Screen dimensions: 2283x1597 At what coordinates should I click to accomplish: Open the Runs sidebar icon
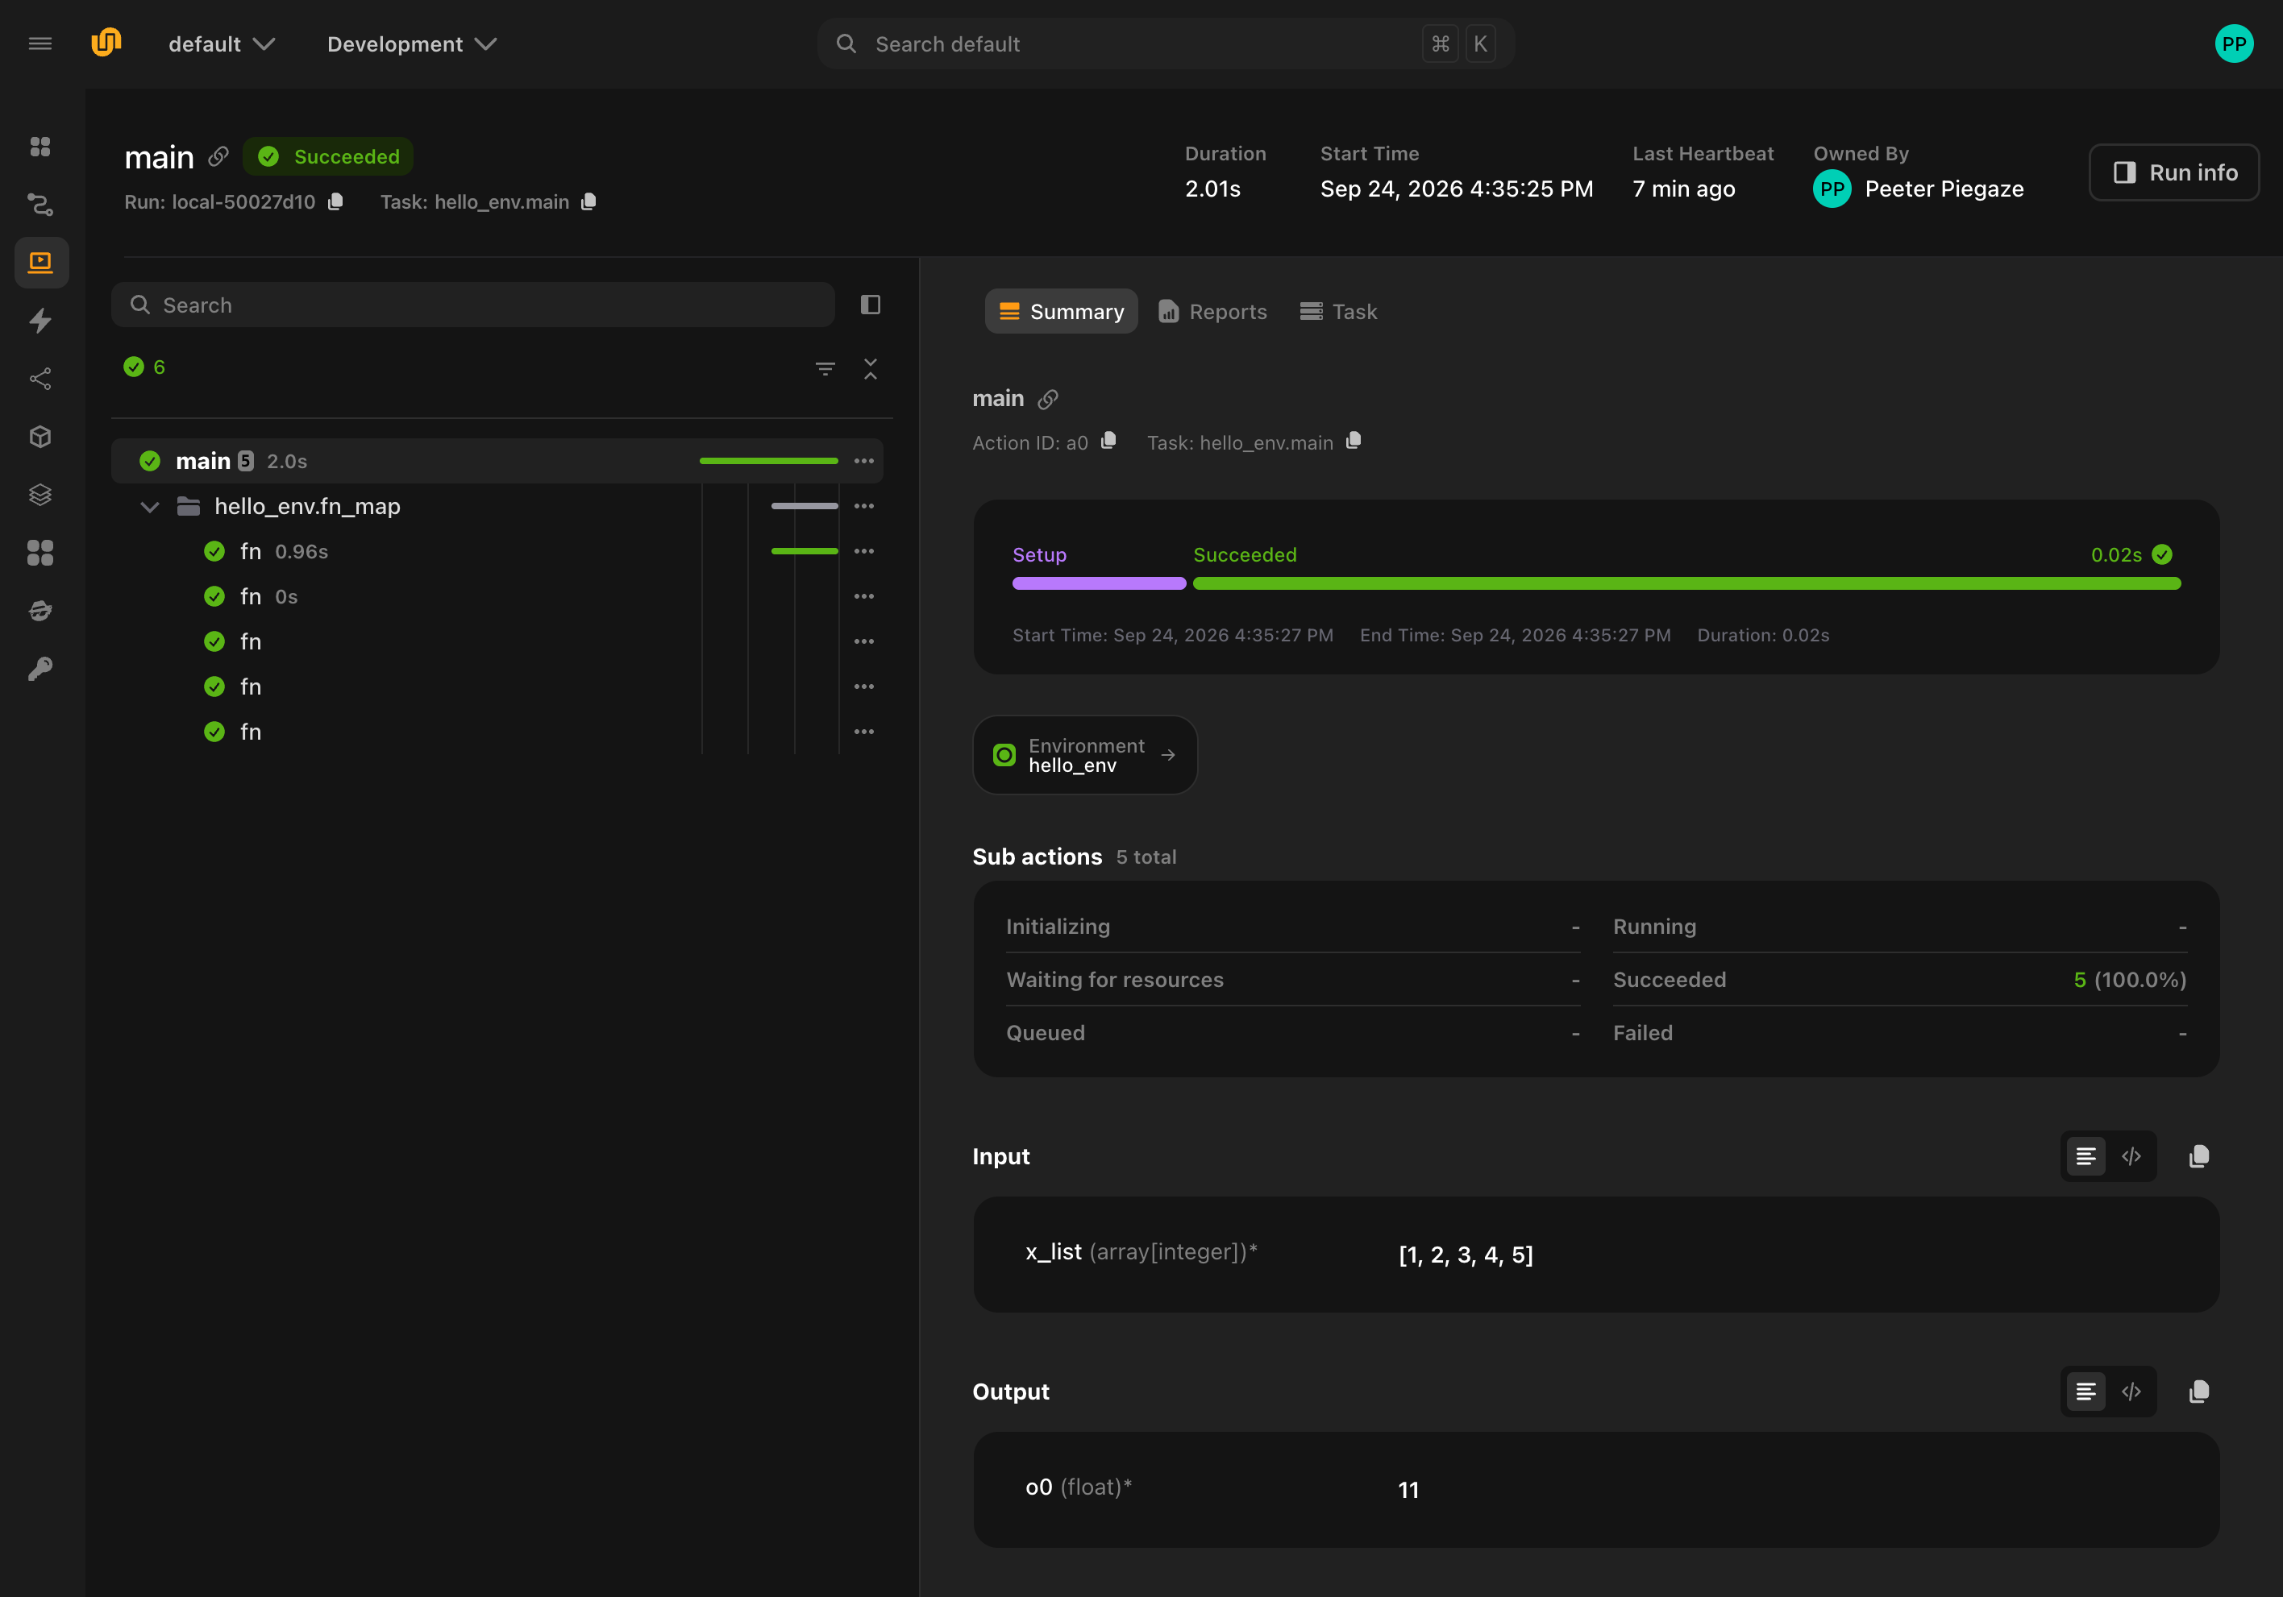41,263
